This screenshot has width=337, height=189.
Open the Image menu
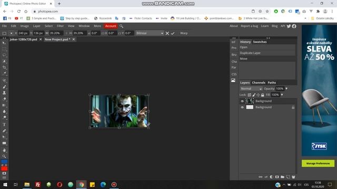25,26
